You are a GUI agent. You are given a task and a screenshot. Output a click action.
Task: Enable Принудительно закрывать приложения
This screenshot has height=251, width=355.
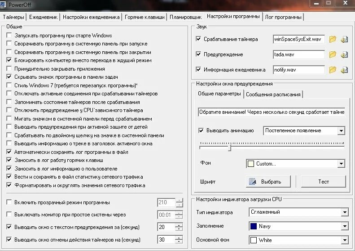pos(9,68)
